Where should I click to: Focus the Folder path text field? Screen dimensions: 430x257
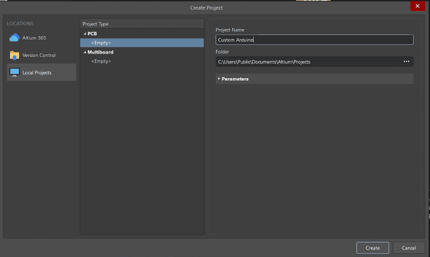307,62
